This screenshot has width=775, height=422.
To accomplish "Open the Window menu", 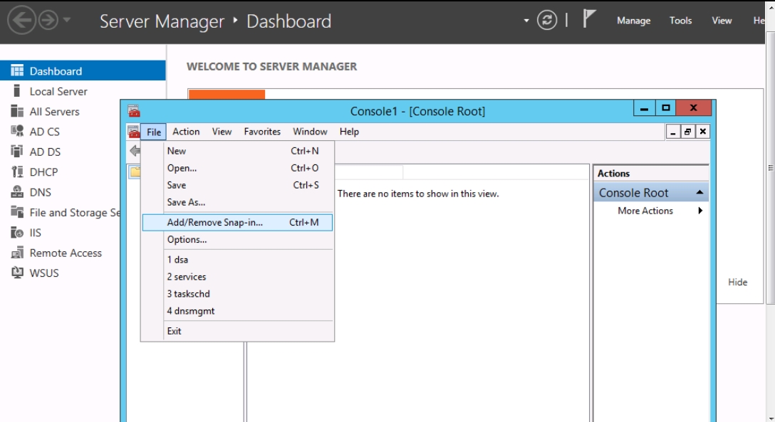I will (310, 131).
